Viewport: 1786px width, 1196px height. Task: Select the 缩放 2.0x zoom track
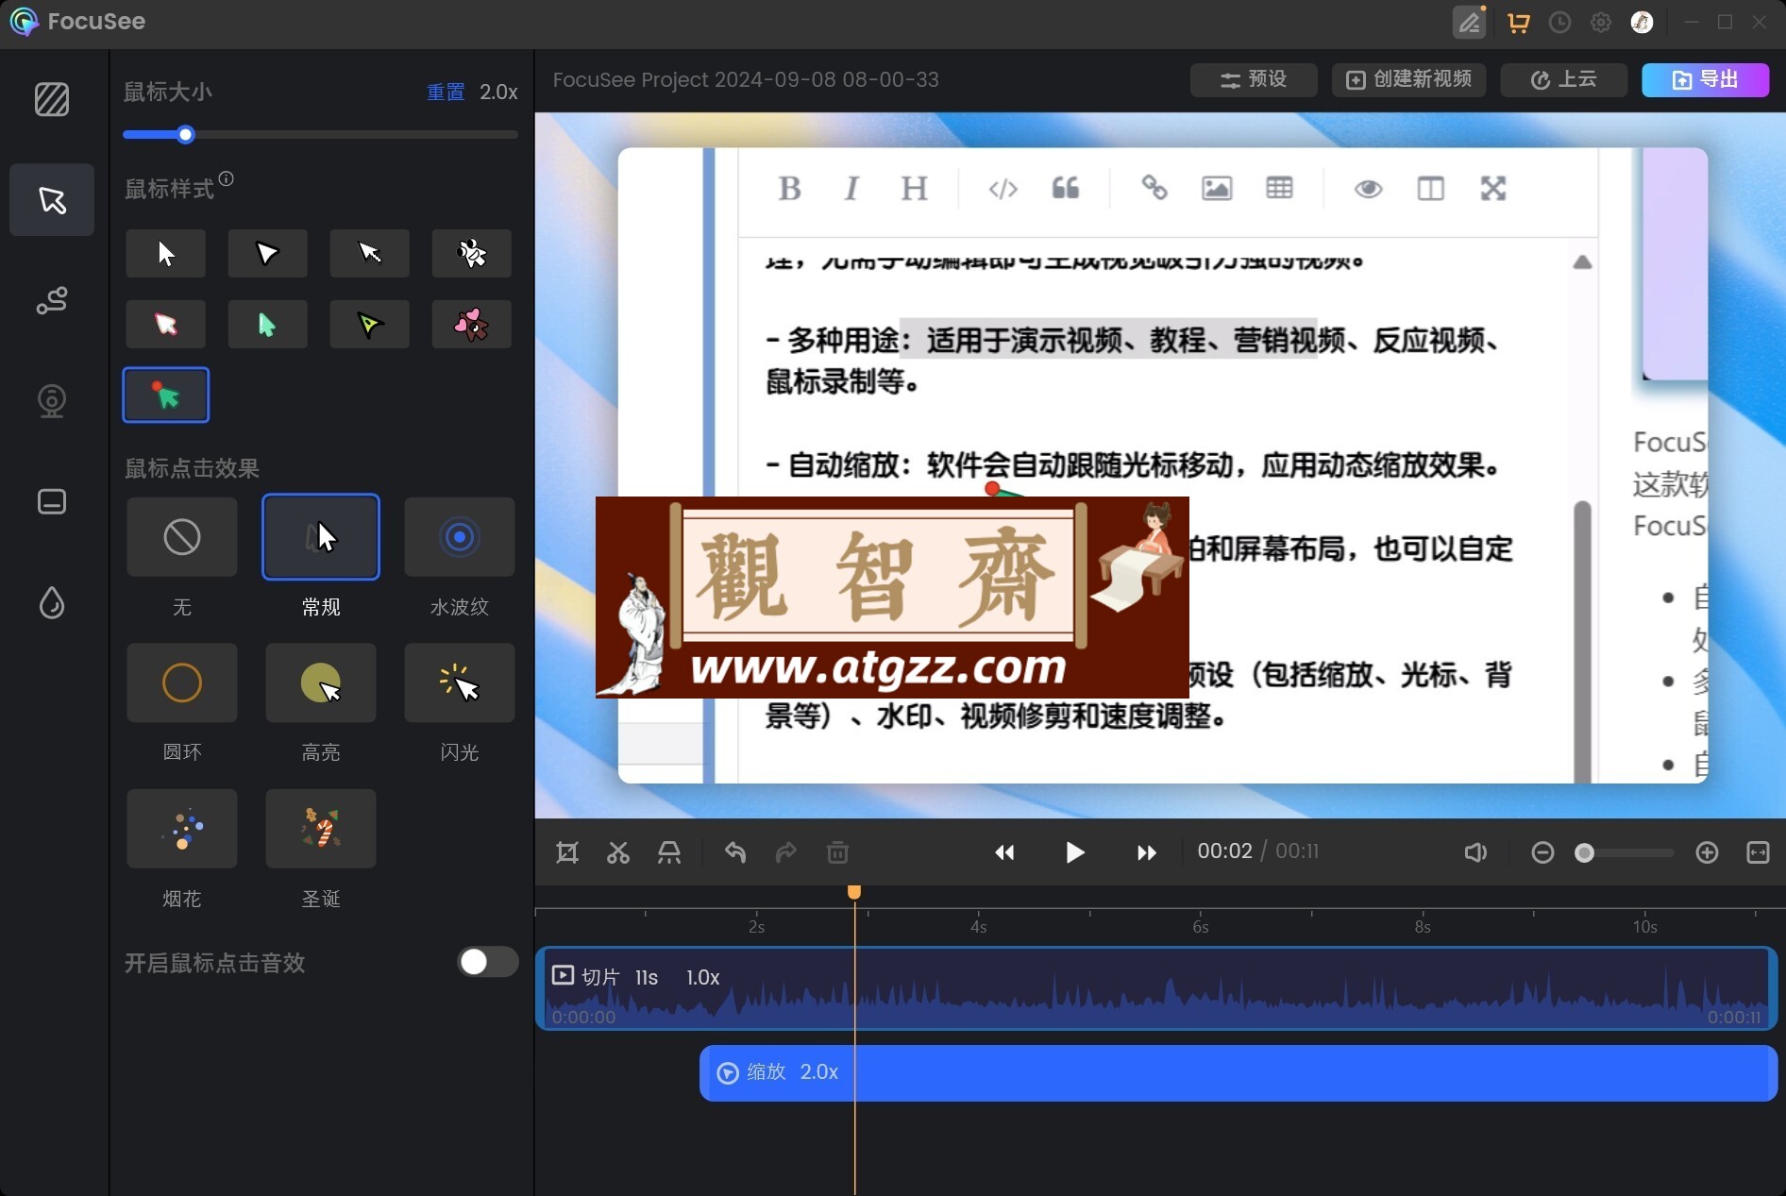[1238, 1072]
